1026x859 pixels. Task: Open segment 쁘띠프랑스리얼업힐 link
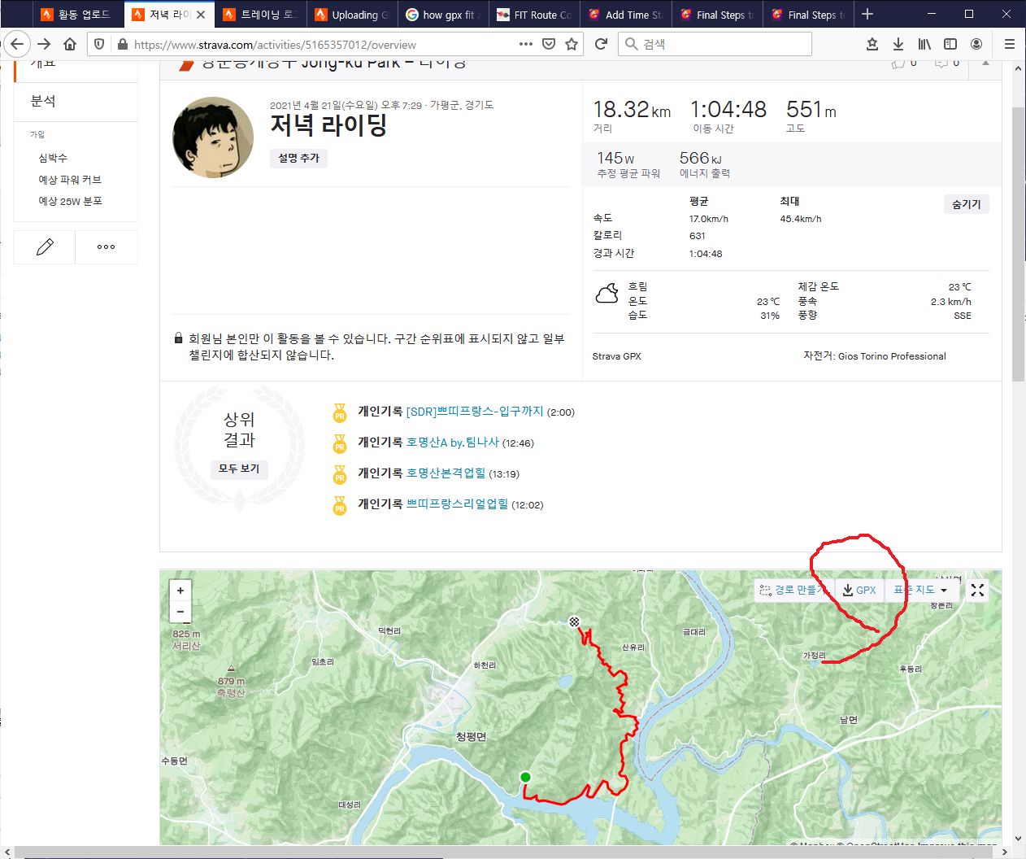[457, 504]
